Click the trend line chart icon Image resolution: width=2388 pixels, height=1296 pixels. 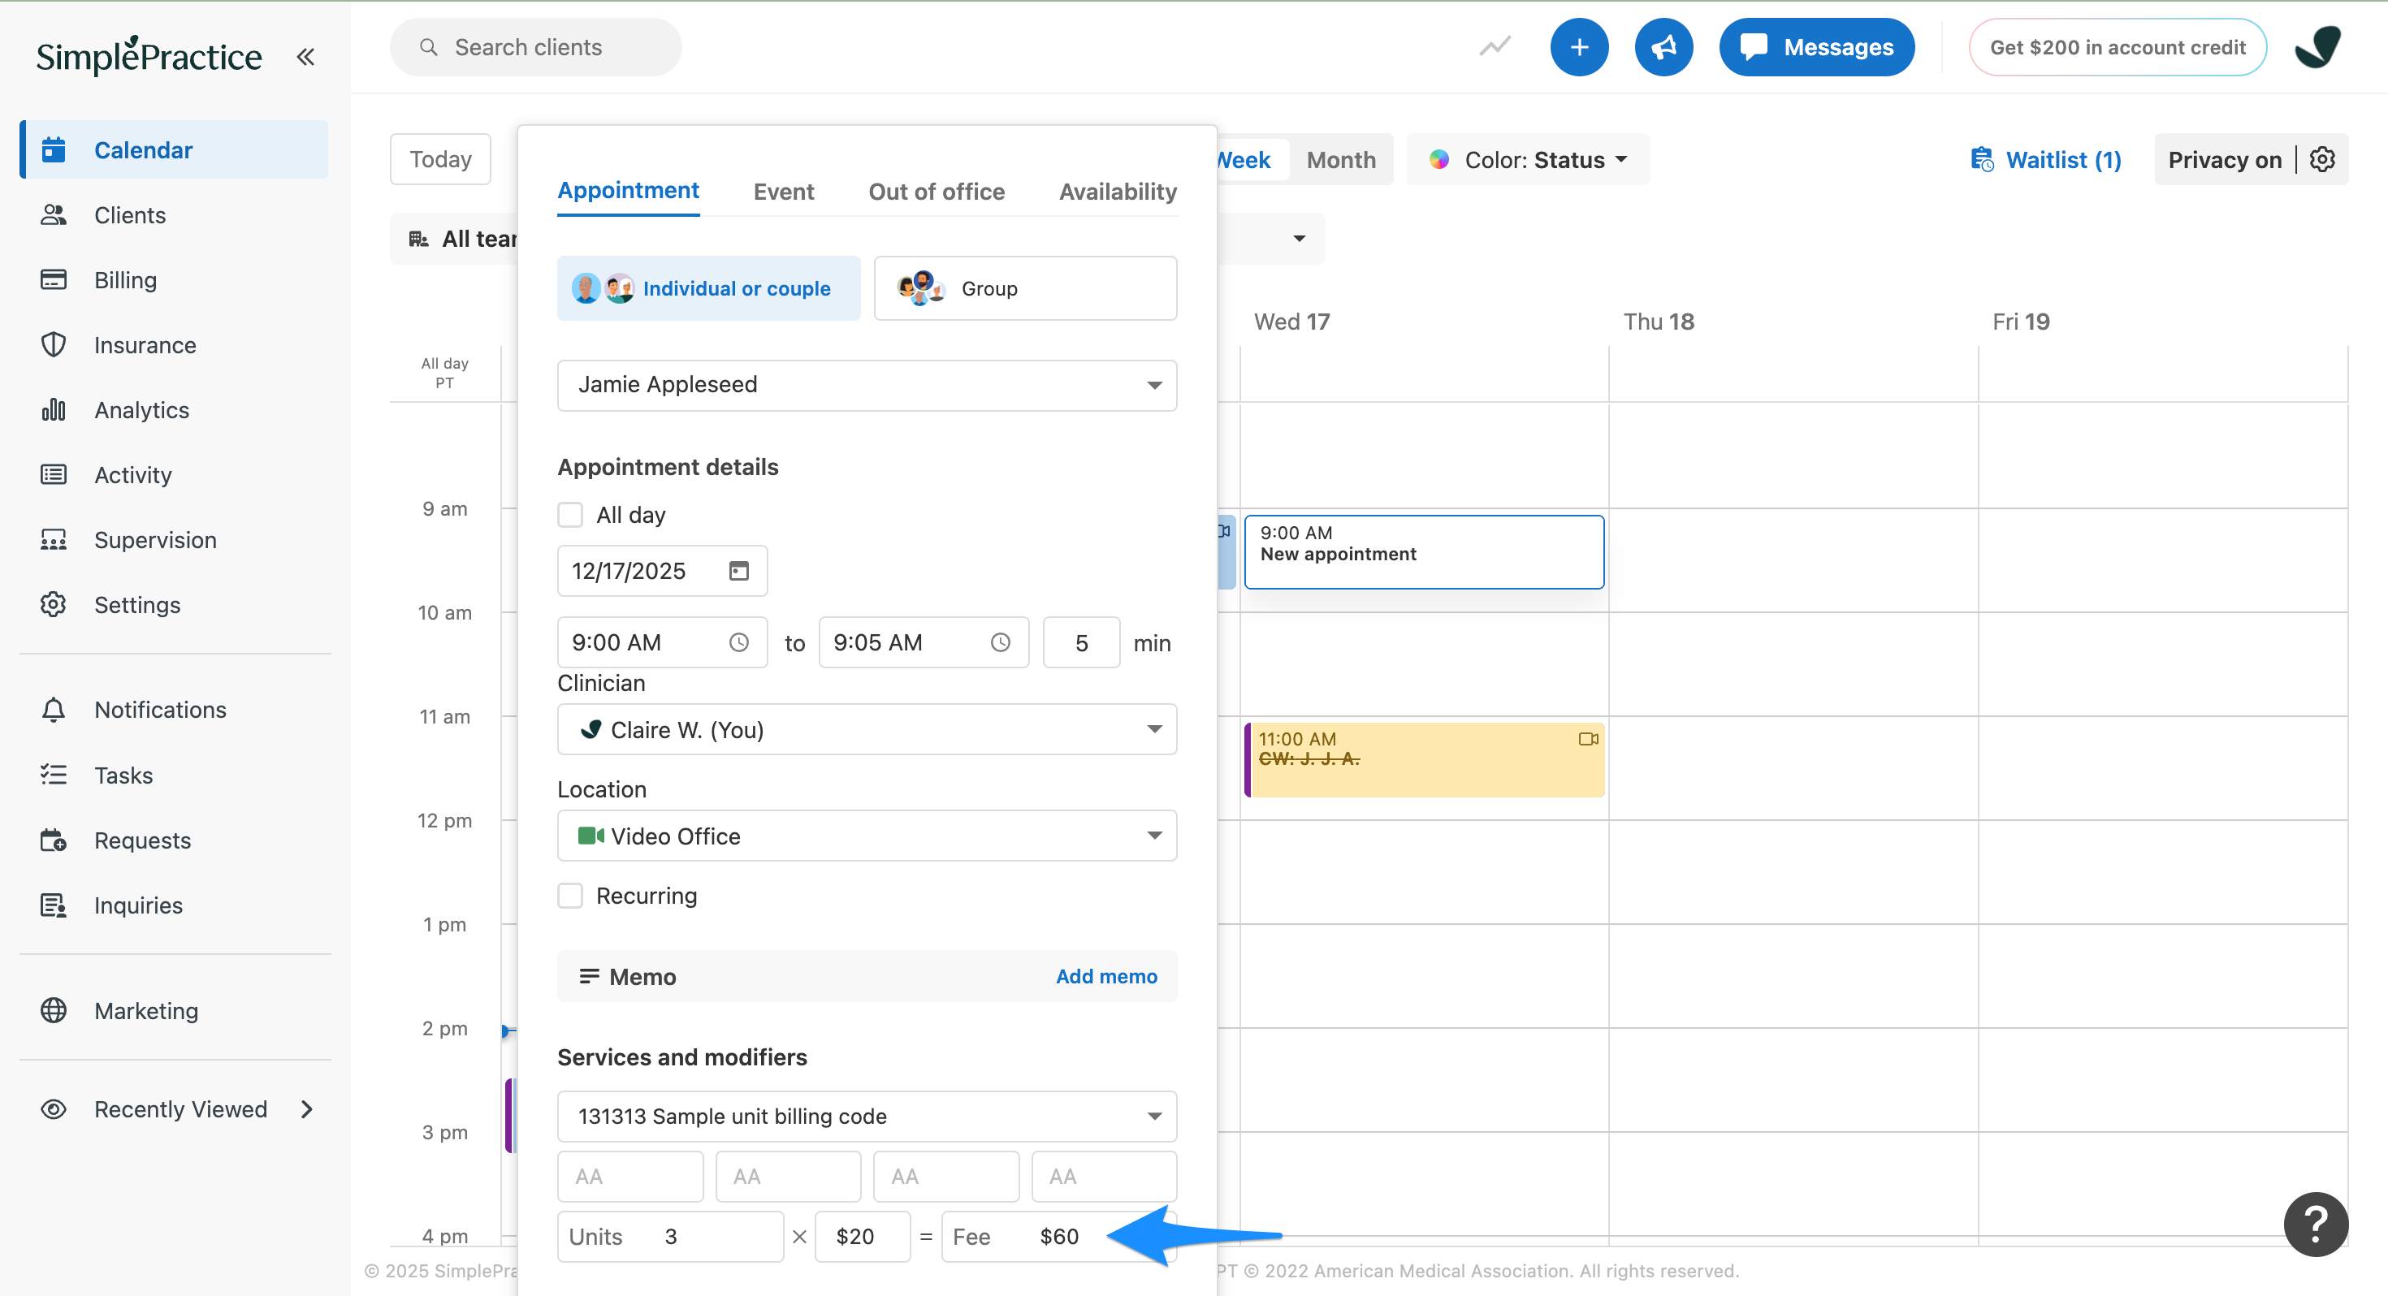tap(1495, 46)
